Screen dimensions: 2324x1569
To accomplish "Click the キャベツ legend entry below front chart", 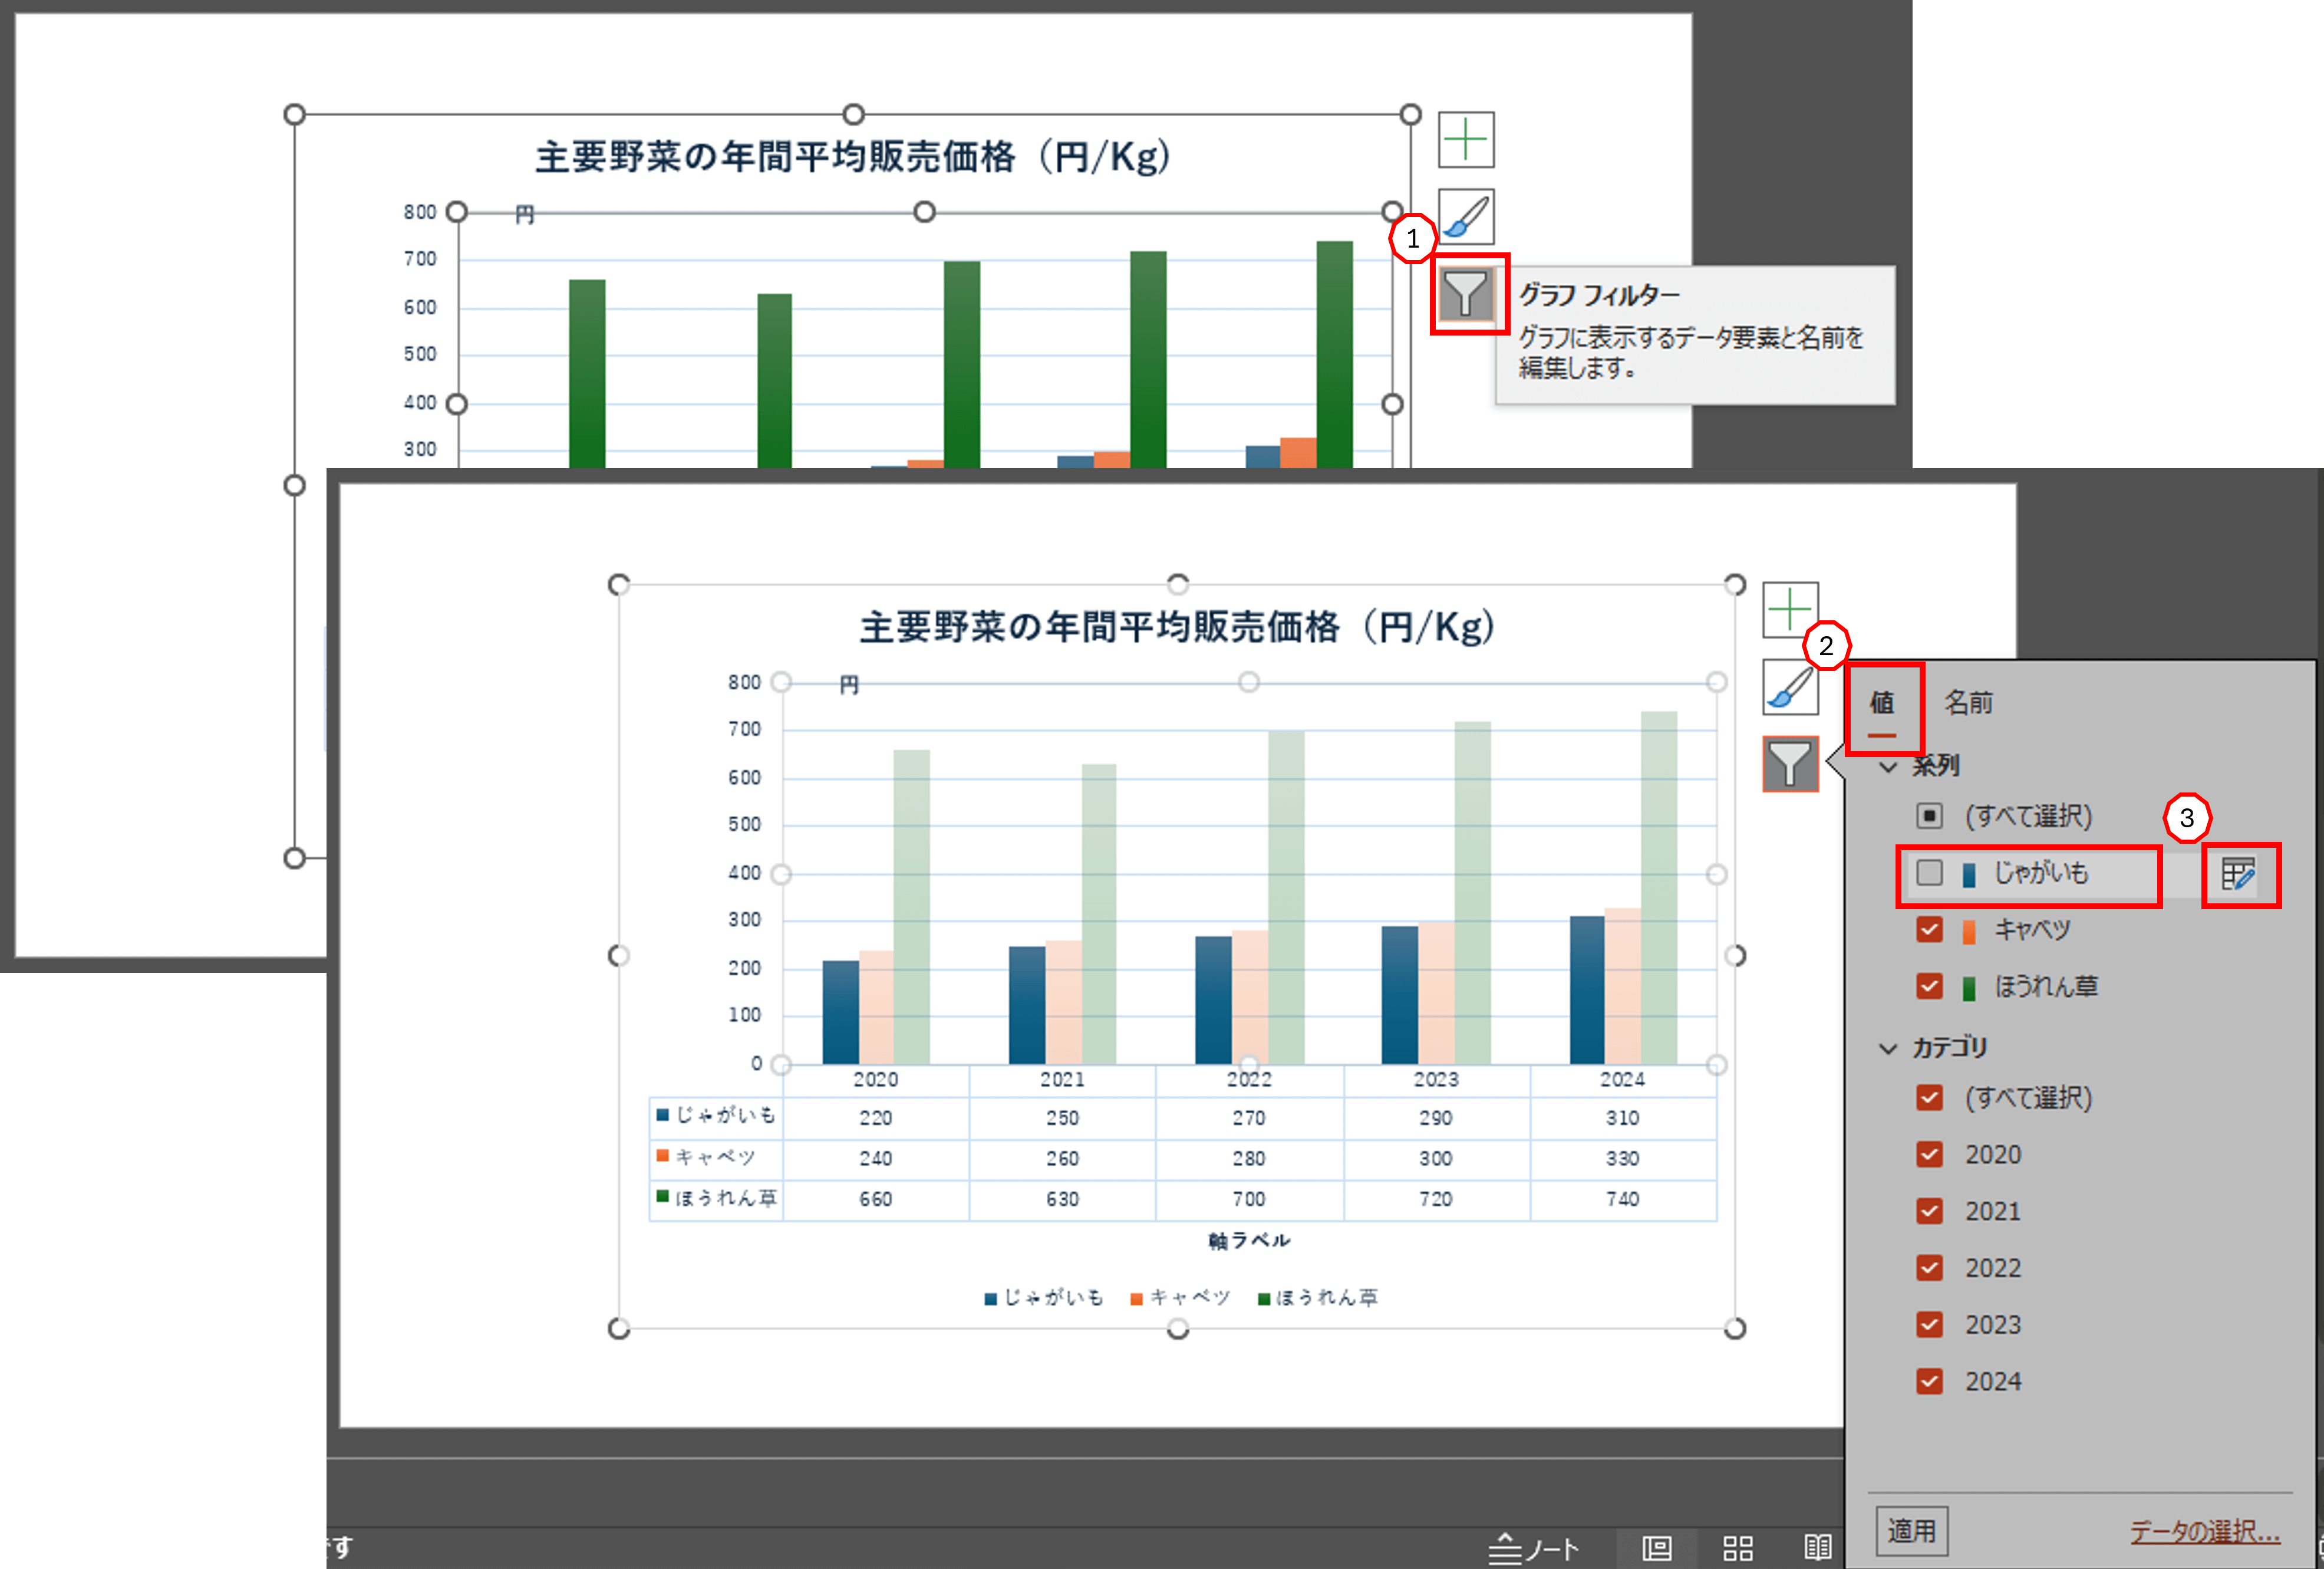I will pos(1180,1298).
